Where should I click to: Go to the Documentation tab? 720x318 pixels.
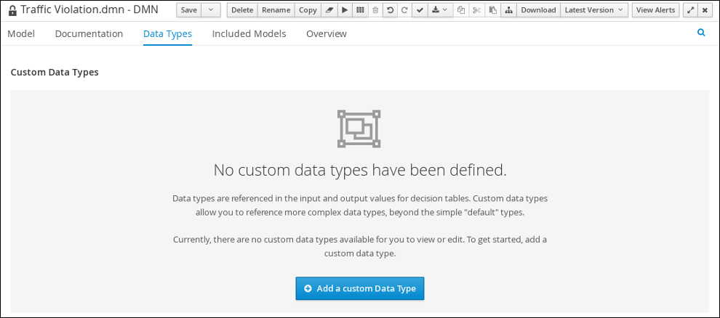89,34
